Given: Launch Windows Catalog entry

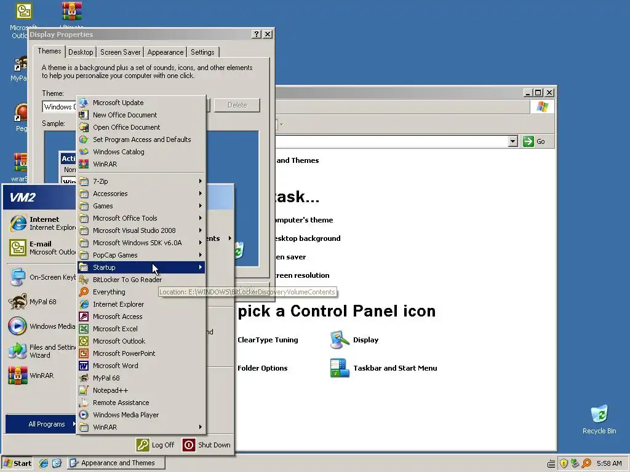Looking at the screenshot, I should (x=141, y=152).
